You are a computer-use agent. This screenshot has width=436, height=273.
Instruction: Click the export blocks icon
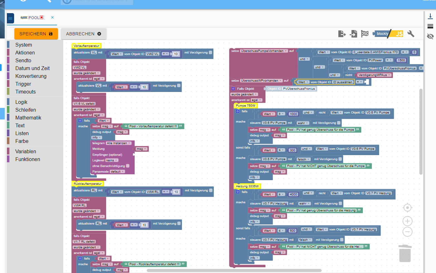pos(342,34)
